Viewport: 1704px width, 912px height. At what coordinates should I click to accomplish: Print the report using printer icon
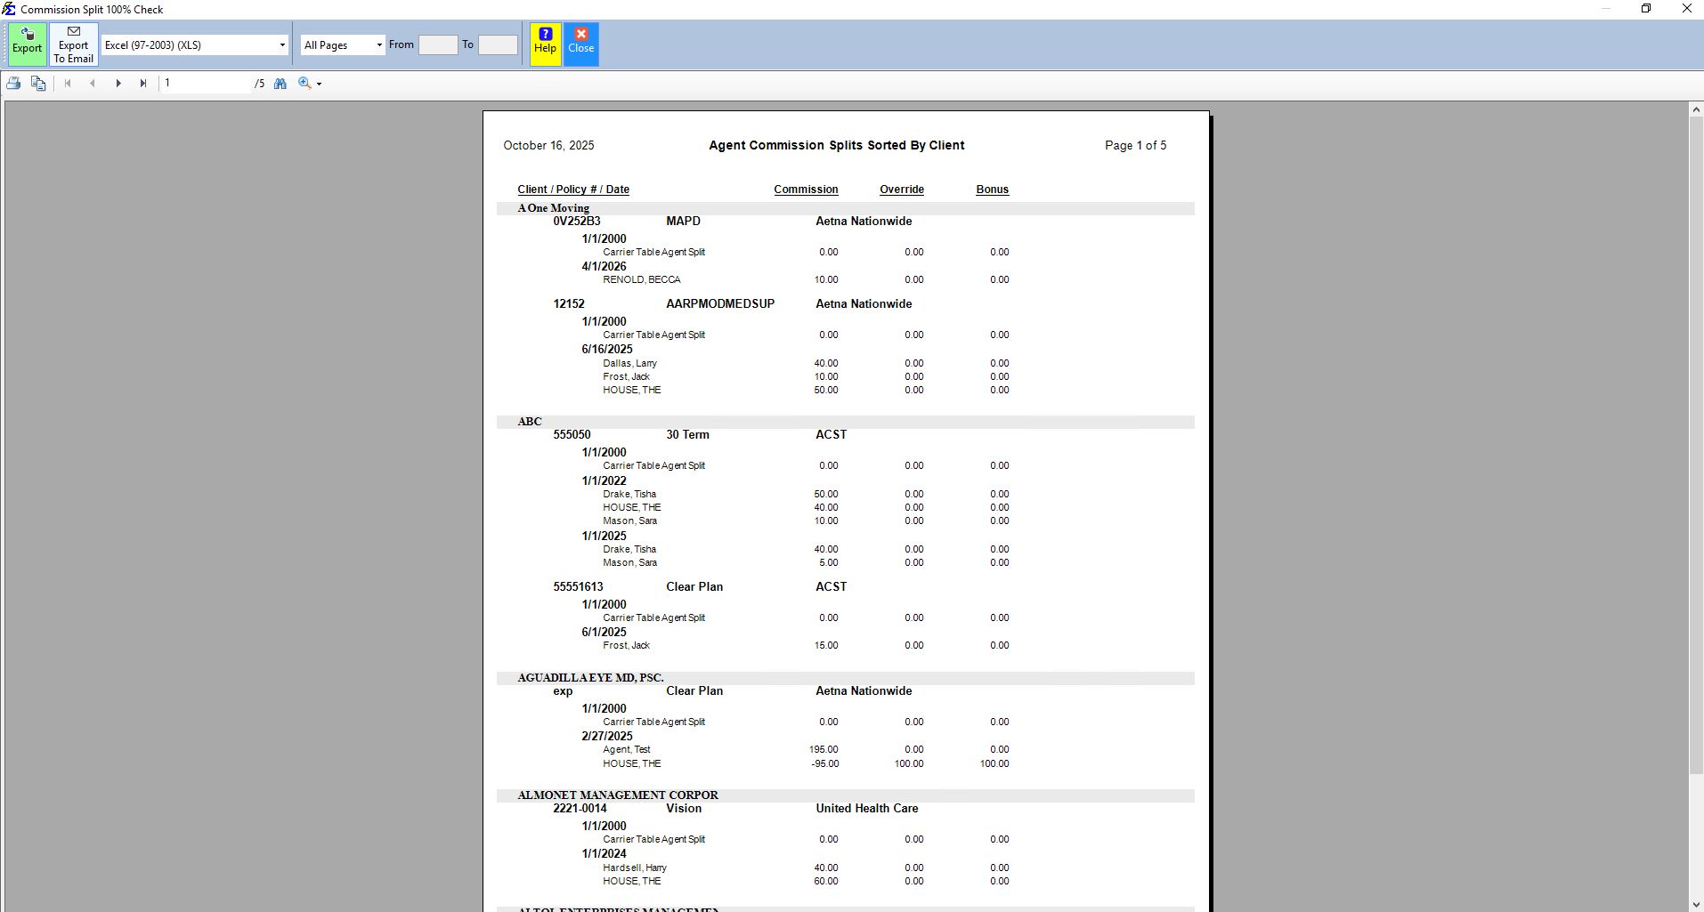[13, 84]
